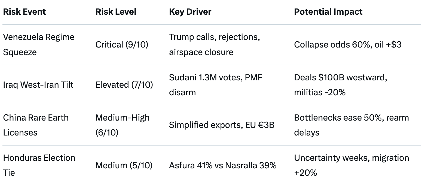Select the Deals $100B westward impact cell
Viewport: 422px width, 189px height.
[x=341, y=85]
